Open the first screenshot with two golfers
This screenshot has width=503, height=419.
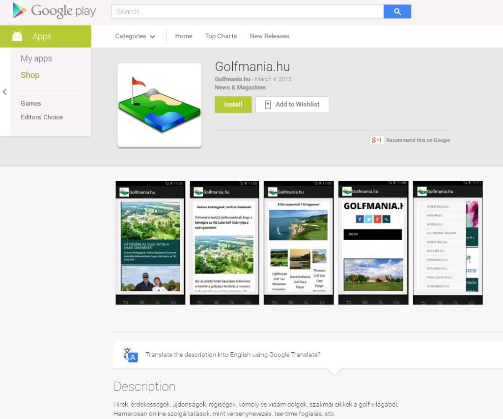(x=150, y=243)
